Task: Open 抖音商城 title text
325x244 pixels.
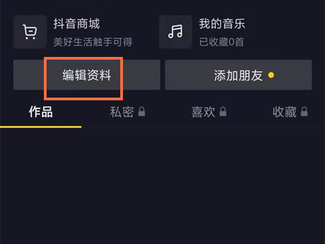Action: [x=77, y=24]
